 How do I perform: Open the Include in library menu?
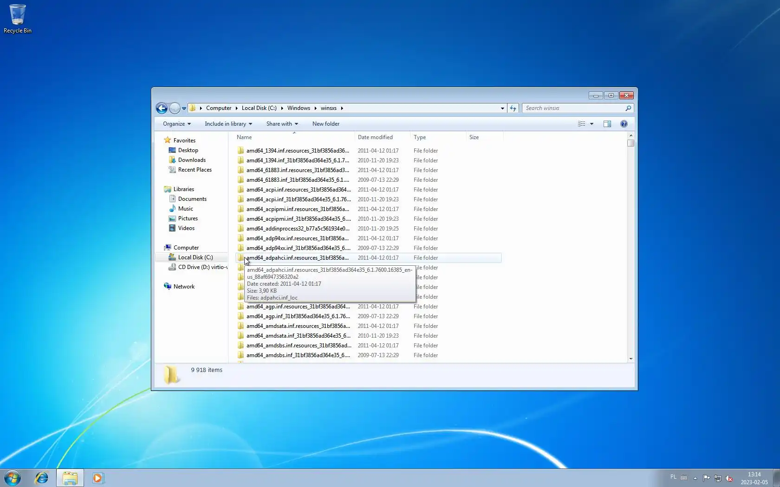click(x=228, y=124)
